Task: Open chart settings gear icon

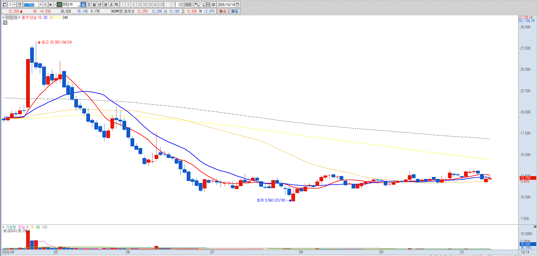Action: (x=213, y=5)
